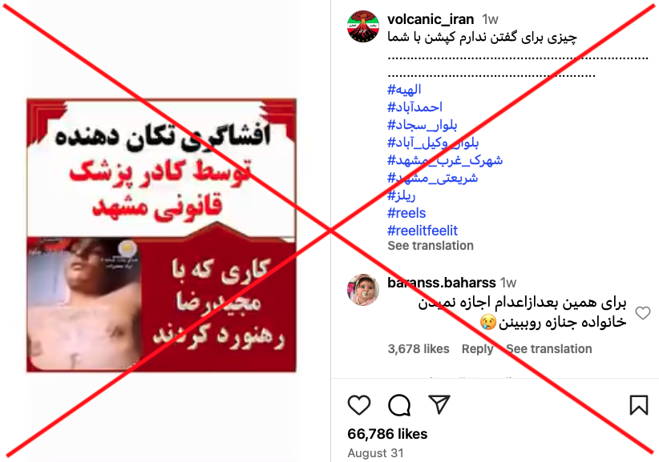
Task: Like the baranss.baharss comment heart
Action: pyautogui.click(x=643, y=313)
